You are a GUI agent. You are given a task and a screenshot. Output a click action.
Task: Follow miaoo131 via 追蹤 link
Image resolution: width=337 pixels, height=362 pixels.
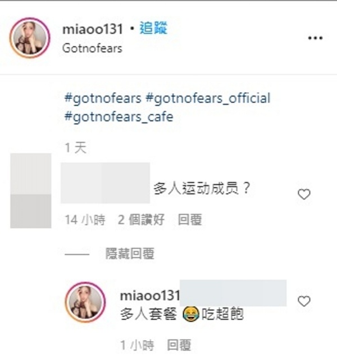153,29
